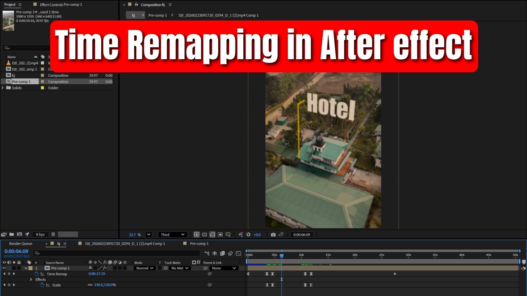Toggle Hide Shy Layers switch in timeline
Image resolution: width=527 pixels, height=296 pixels.
click(x=215, y=253)
